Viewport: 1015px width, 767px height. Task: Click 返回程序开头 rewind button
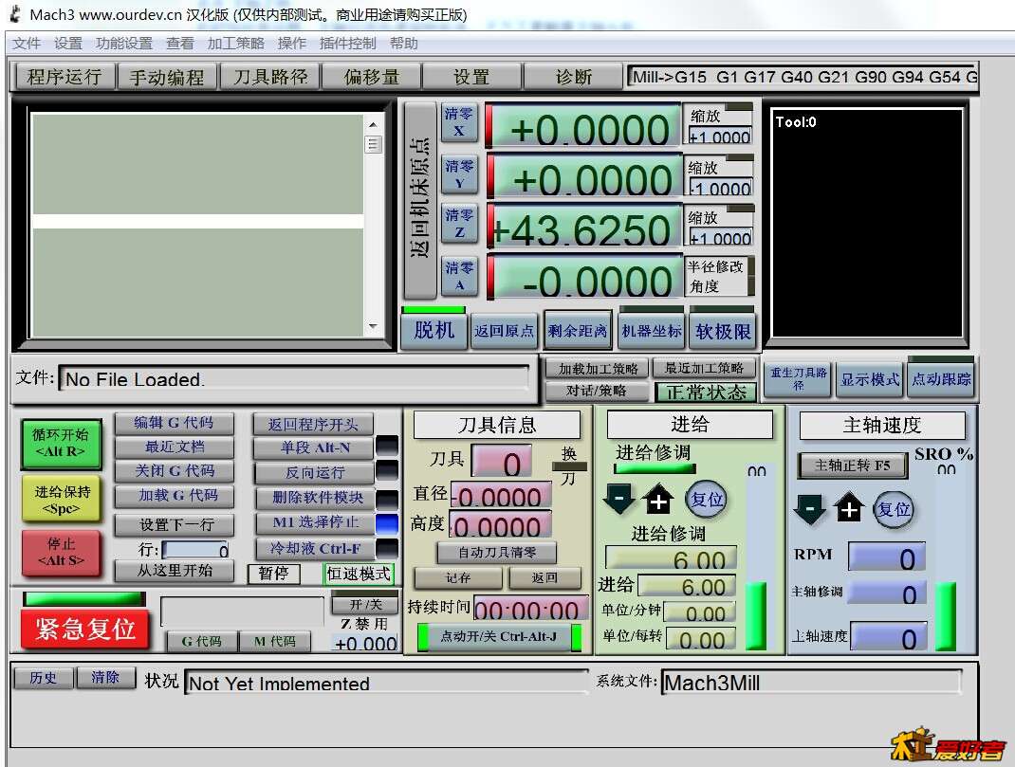[x=313, y=424]
